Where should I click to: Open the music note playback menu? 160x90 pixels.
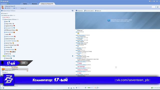point(97,88)
